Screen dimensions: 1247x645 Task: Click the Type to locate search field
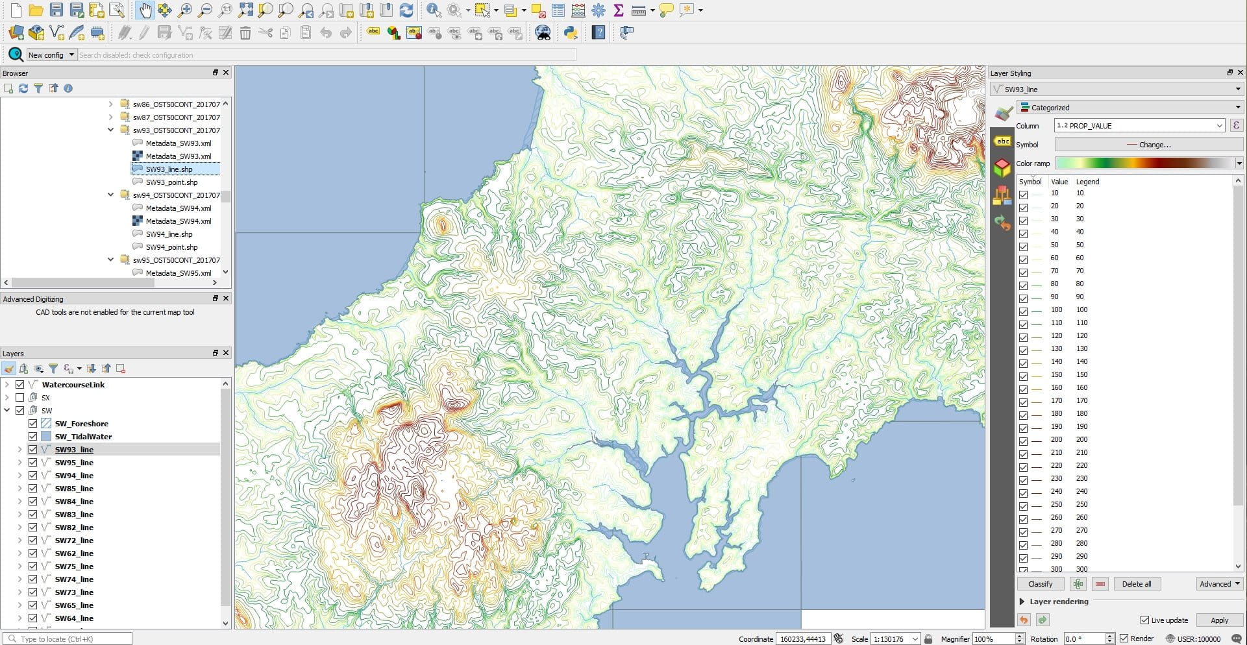[68, 639]
